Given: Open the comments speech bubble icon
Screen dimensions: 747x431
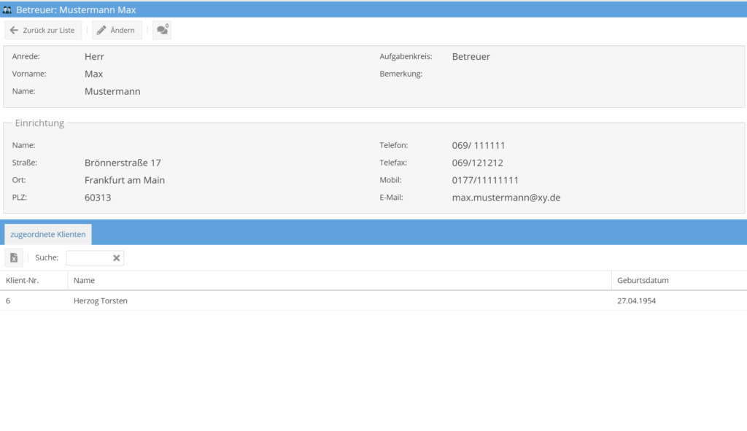Looking at the screenshot, I should pos(162,30).
